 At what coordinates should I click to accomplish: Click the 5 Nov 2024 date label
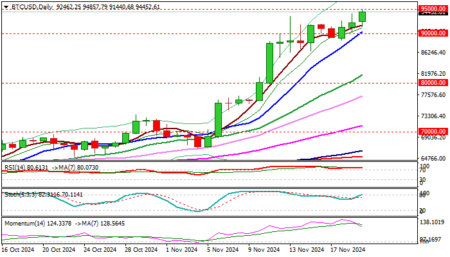(224, 250)
